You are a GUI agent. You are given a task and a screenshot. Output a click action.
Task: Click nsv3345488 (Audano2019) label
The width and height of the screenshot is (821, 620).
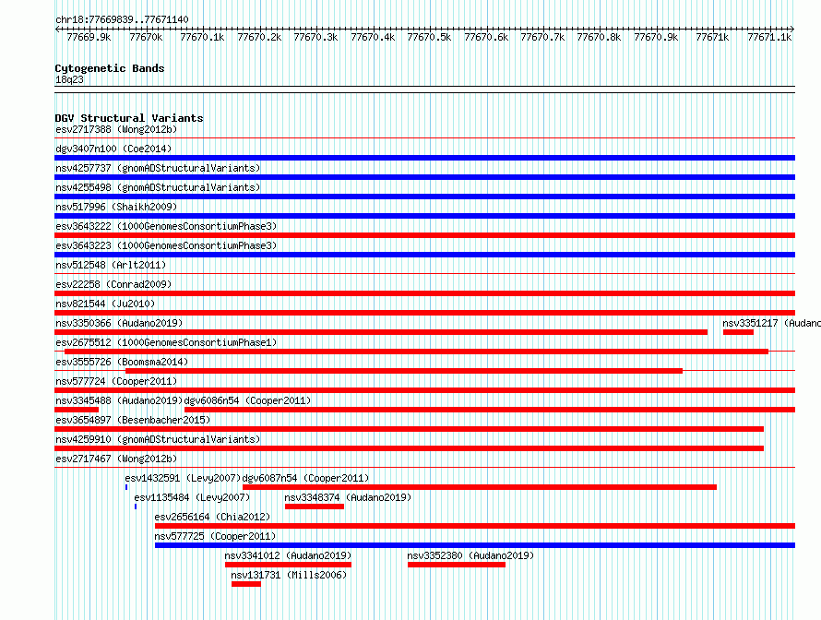(119, 400)
